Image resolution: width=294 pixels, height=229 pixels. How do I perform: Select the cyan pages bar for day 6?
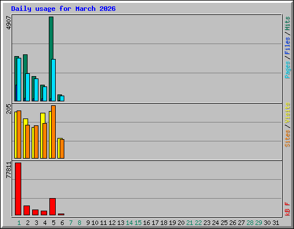(x=62, y=98)
